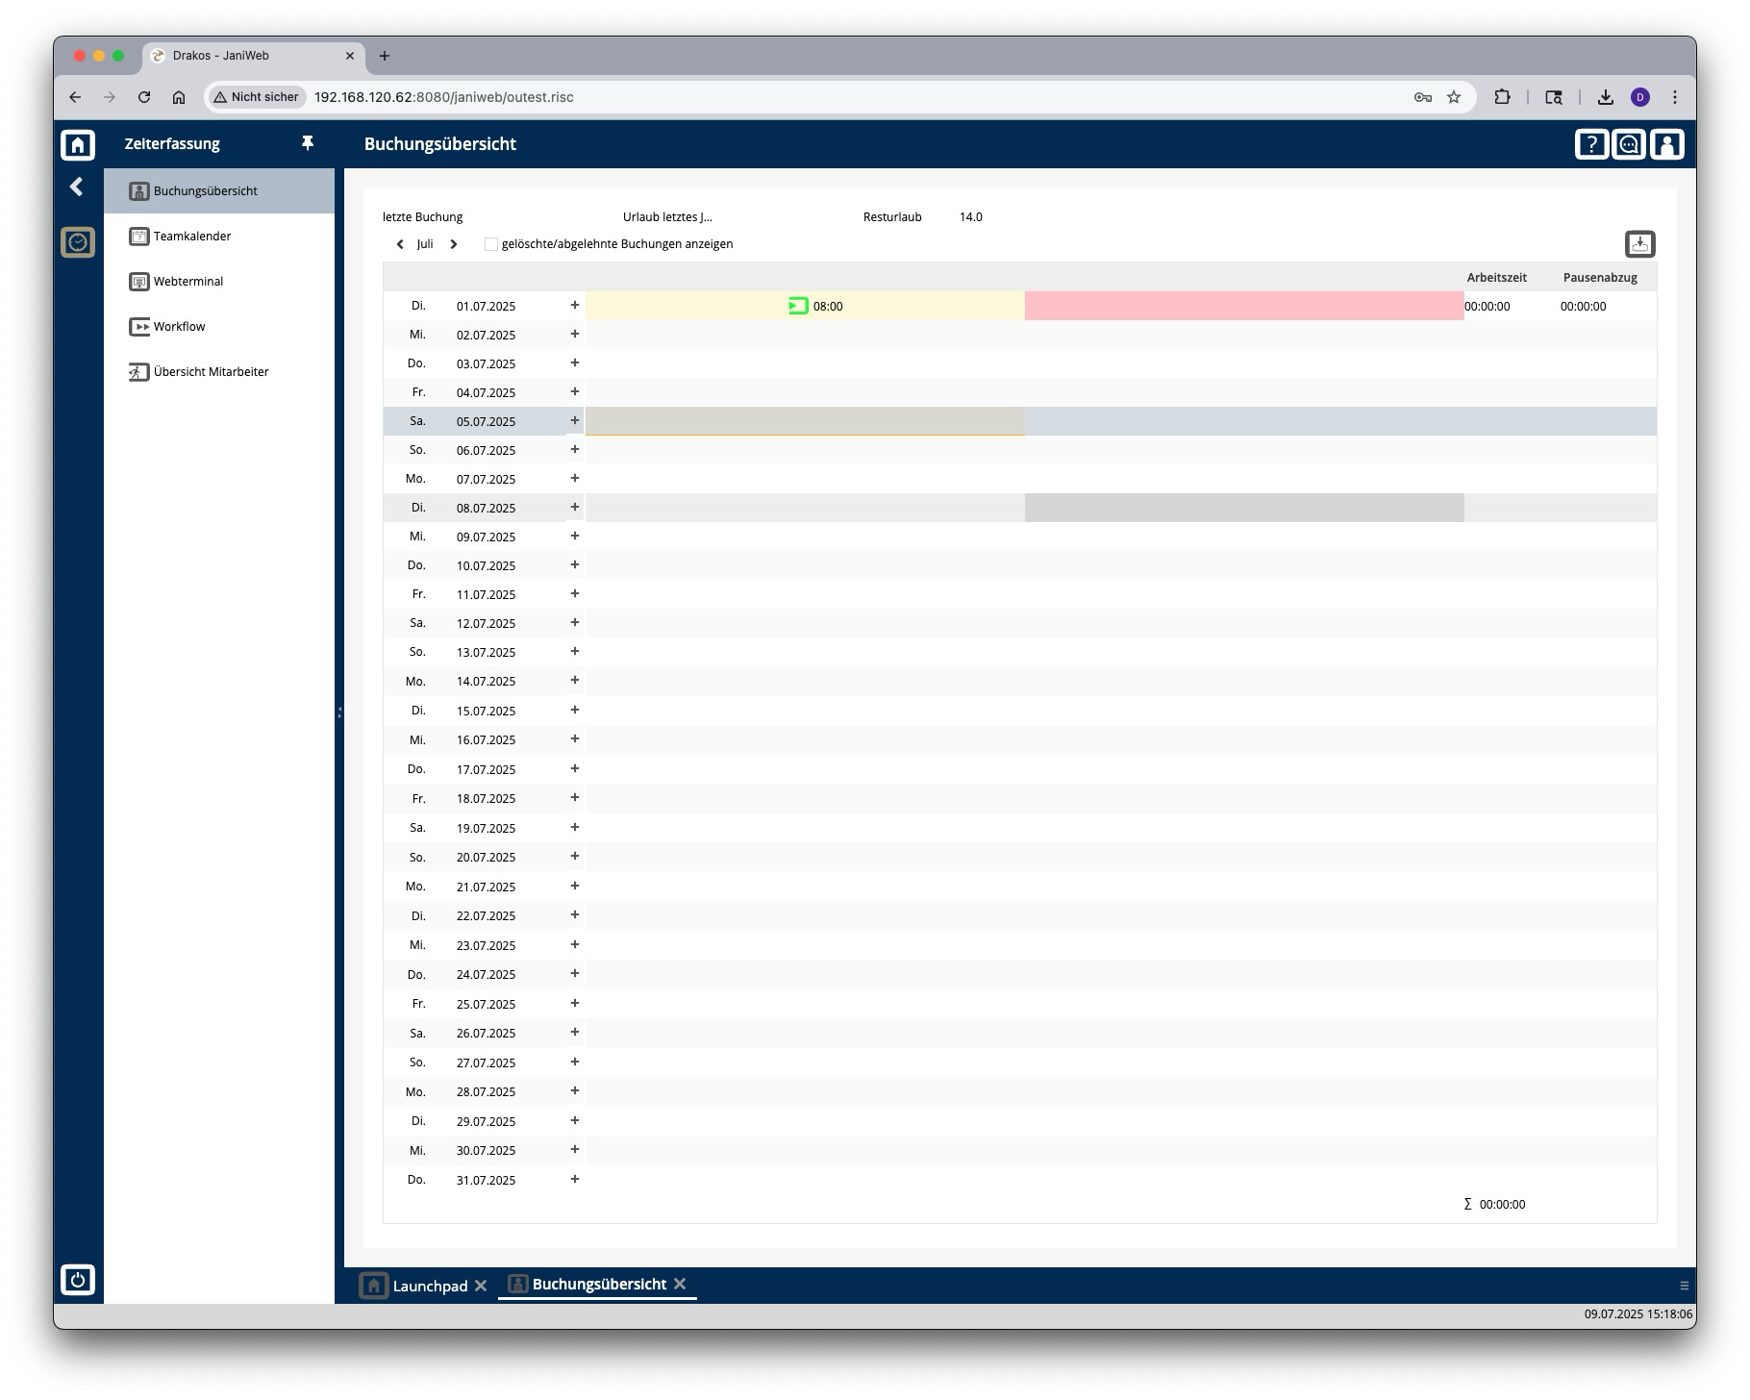Image resolution: width=1750 pixels, height=1400 pixels.
Task: Add a booking for 08.07.2025
Action: (575, 507)
